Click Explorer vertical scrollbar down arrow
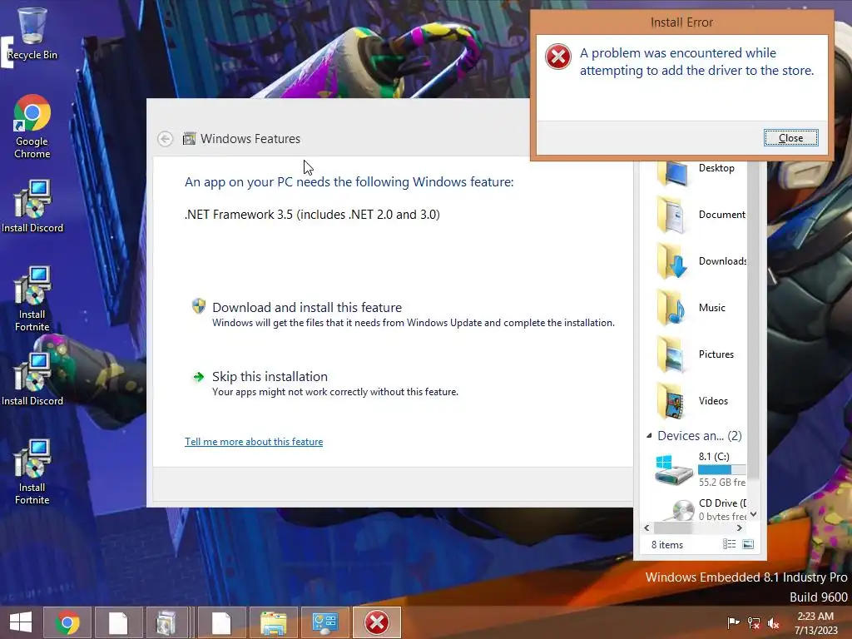Screen dimensions: 852x639 (753, 514)
